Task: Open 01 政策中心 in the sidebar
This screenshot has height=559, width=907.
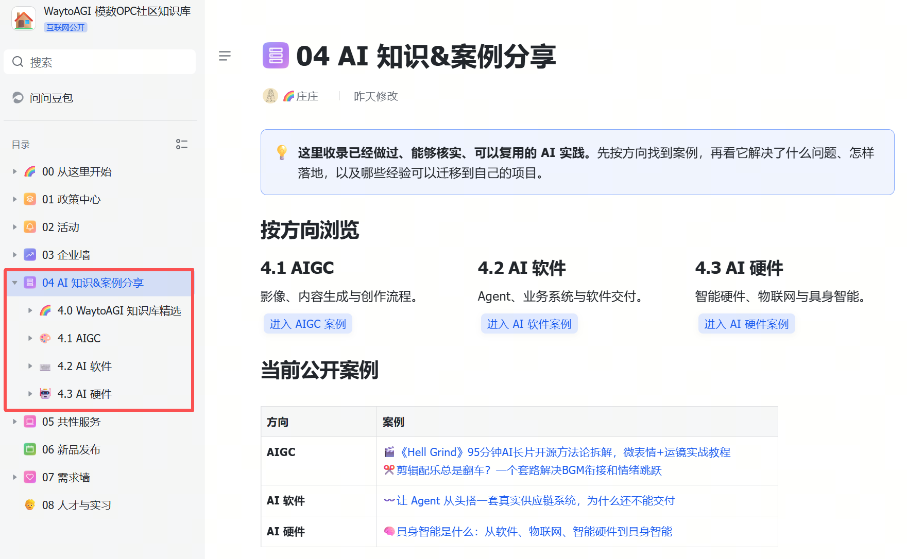Action: [71, 199]
